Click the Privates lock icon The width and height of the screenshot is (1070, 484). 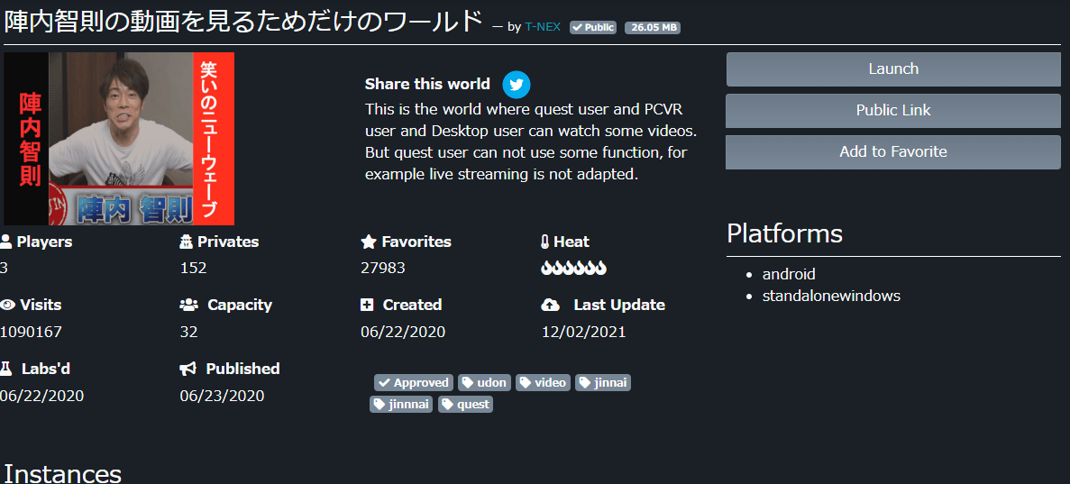click(x=187, y=242)
